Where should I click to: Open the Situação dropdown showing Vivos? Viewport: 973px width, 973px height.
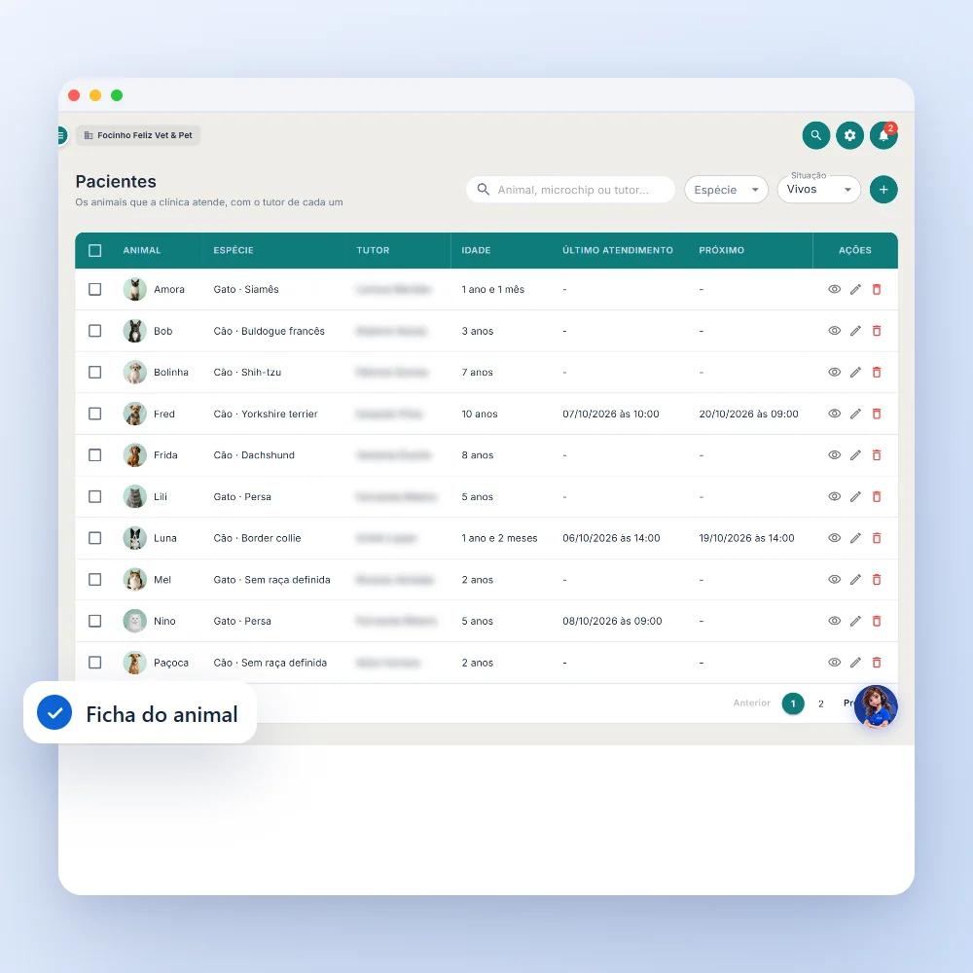(x=818, y=190)
